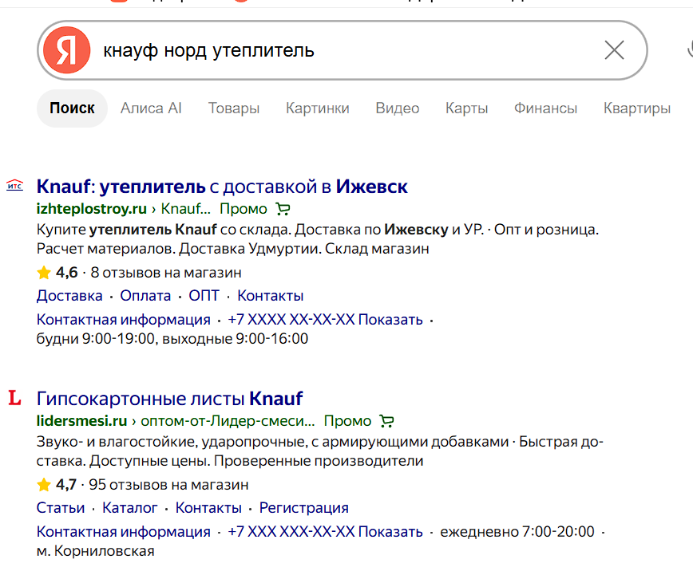Screen dimensions: 693x575
Task: Click the search field with 'кнауф норд утеплитель'
Action: coord(342,50)
